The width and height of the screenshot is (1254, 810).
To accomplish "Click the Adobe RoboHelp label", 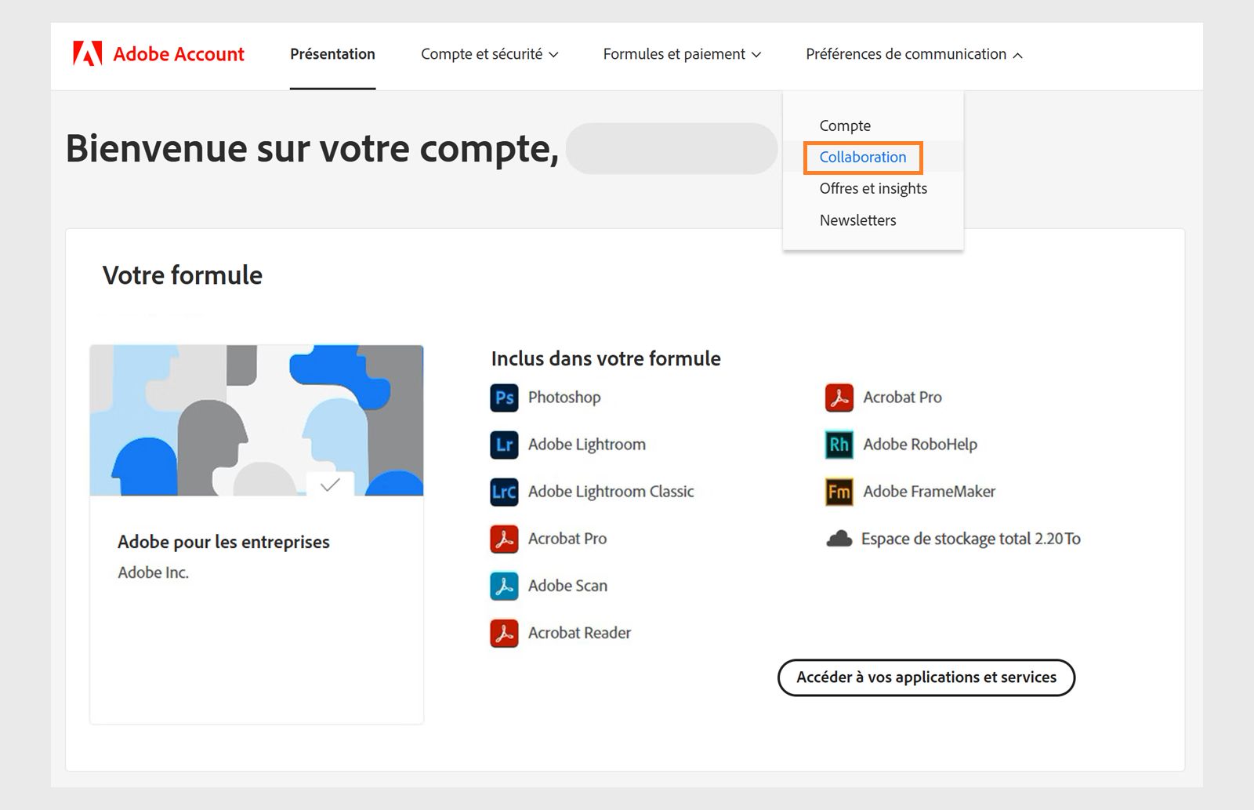I will pyautogui.click(x=920, y=445).
